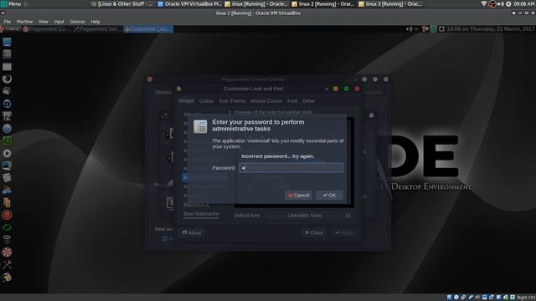Image resolution: width=536 pixels, height=301 pixels.
Task: Click guest clock showing Thursday, 23 March
Action: (x=490, y=29)
